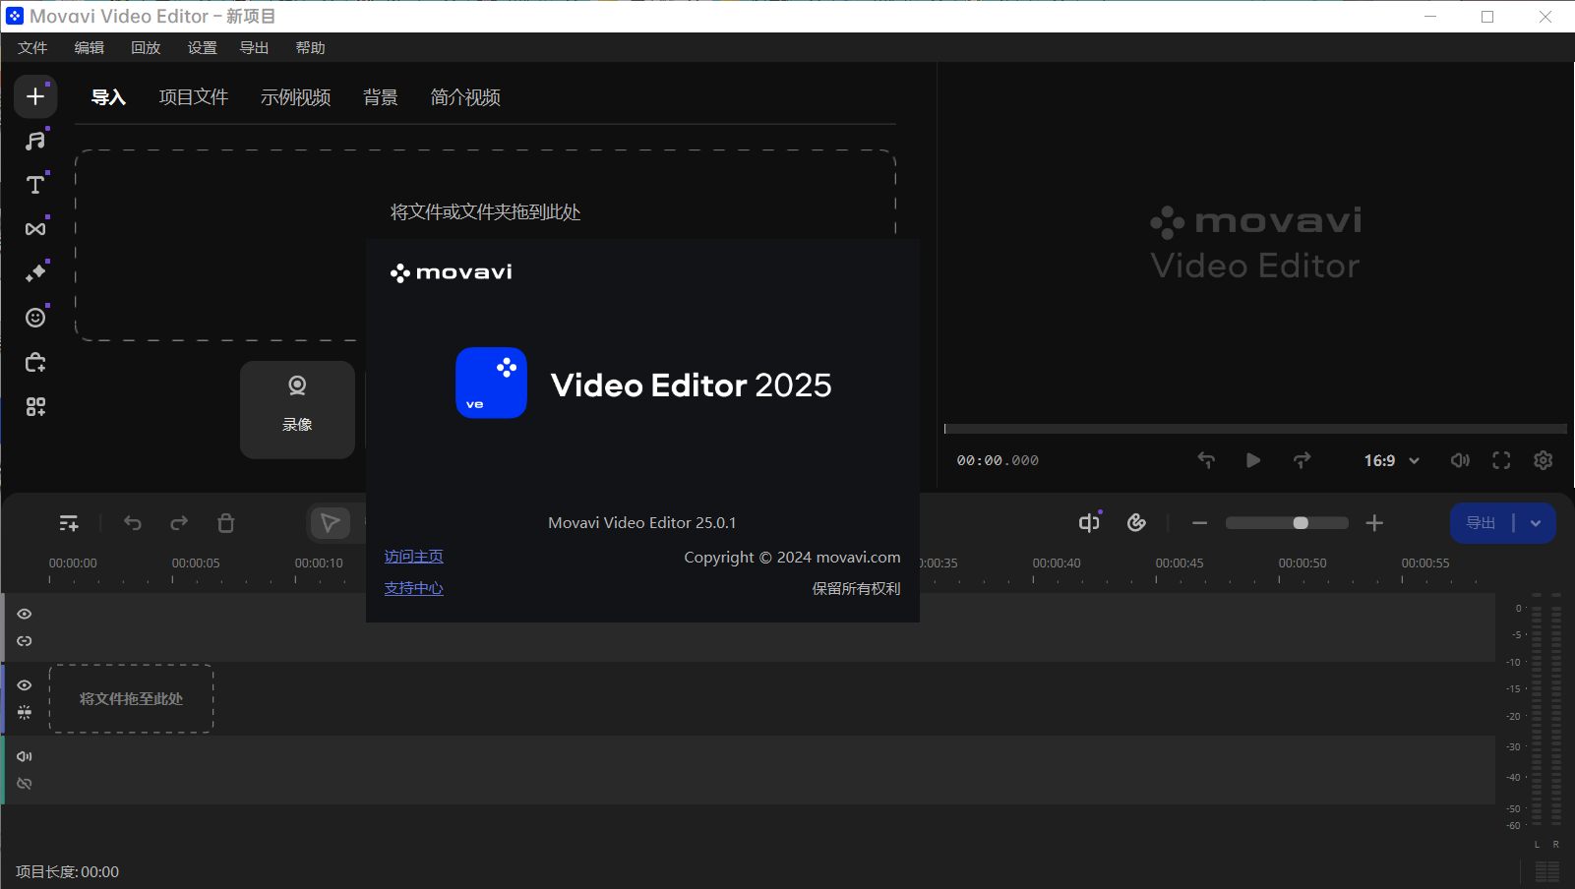Click timeline ruler at 00:00:05 mark
This screenshot has width=1575, height=889.
[196, 563]
